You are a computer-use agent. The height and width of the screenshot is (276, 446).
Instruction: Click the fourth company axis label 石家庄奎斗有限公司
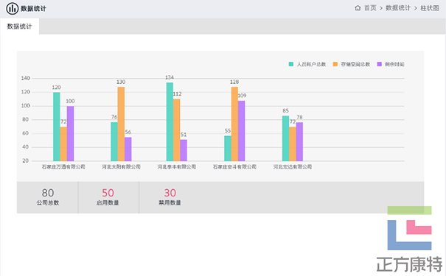pyautogui.click(x=234, y=167)
